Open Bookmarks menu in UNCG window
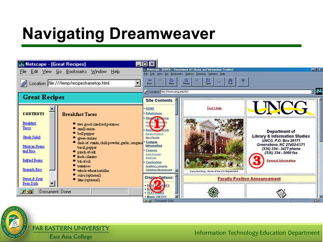Image resolution: width=323 pixels, height=242 pixels. pyautogui.click(x=177, y=74)
